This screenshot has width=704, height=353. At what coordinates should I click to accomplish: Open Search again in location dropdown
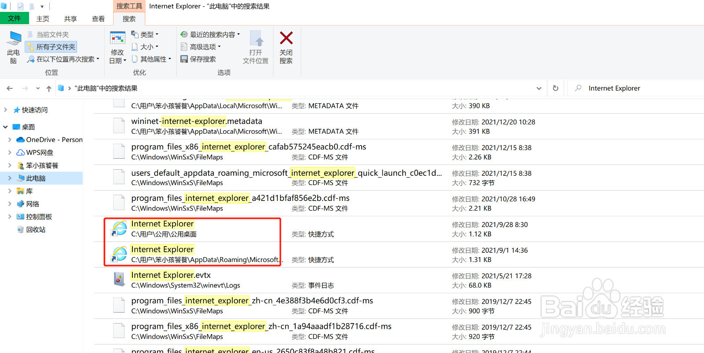coord(63,59)
